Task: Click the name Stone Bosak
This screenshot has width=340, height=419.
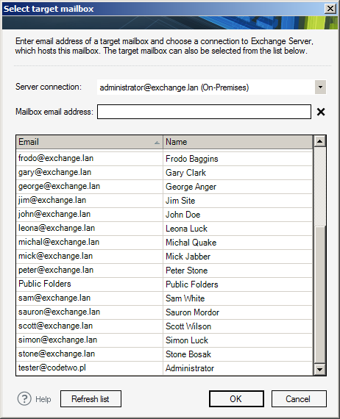Action: (188, 354)
